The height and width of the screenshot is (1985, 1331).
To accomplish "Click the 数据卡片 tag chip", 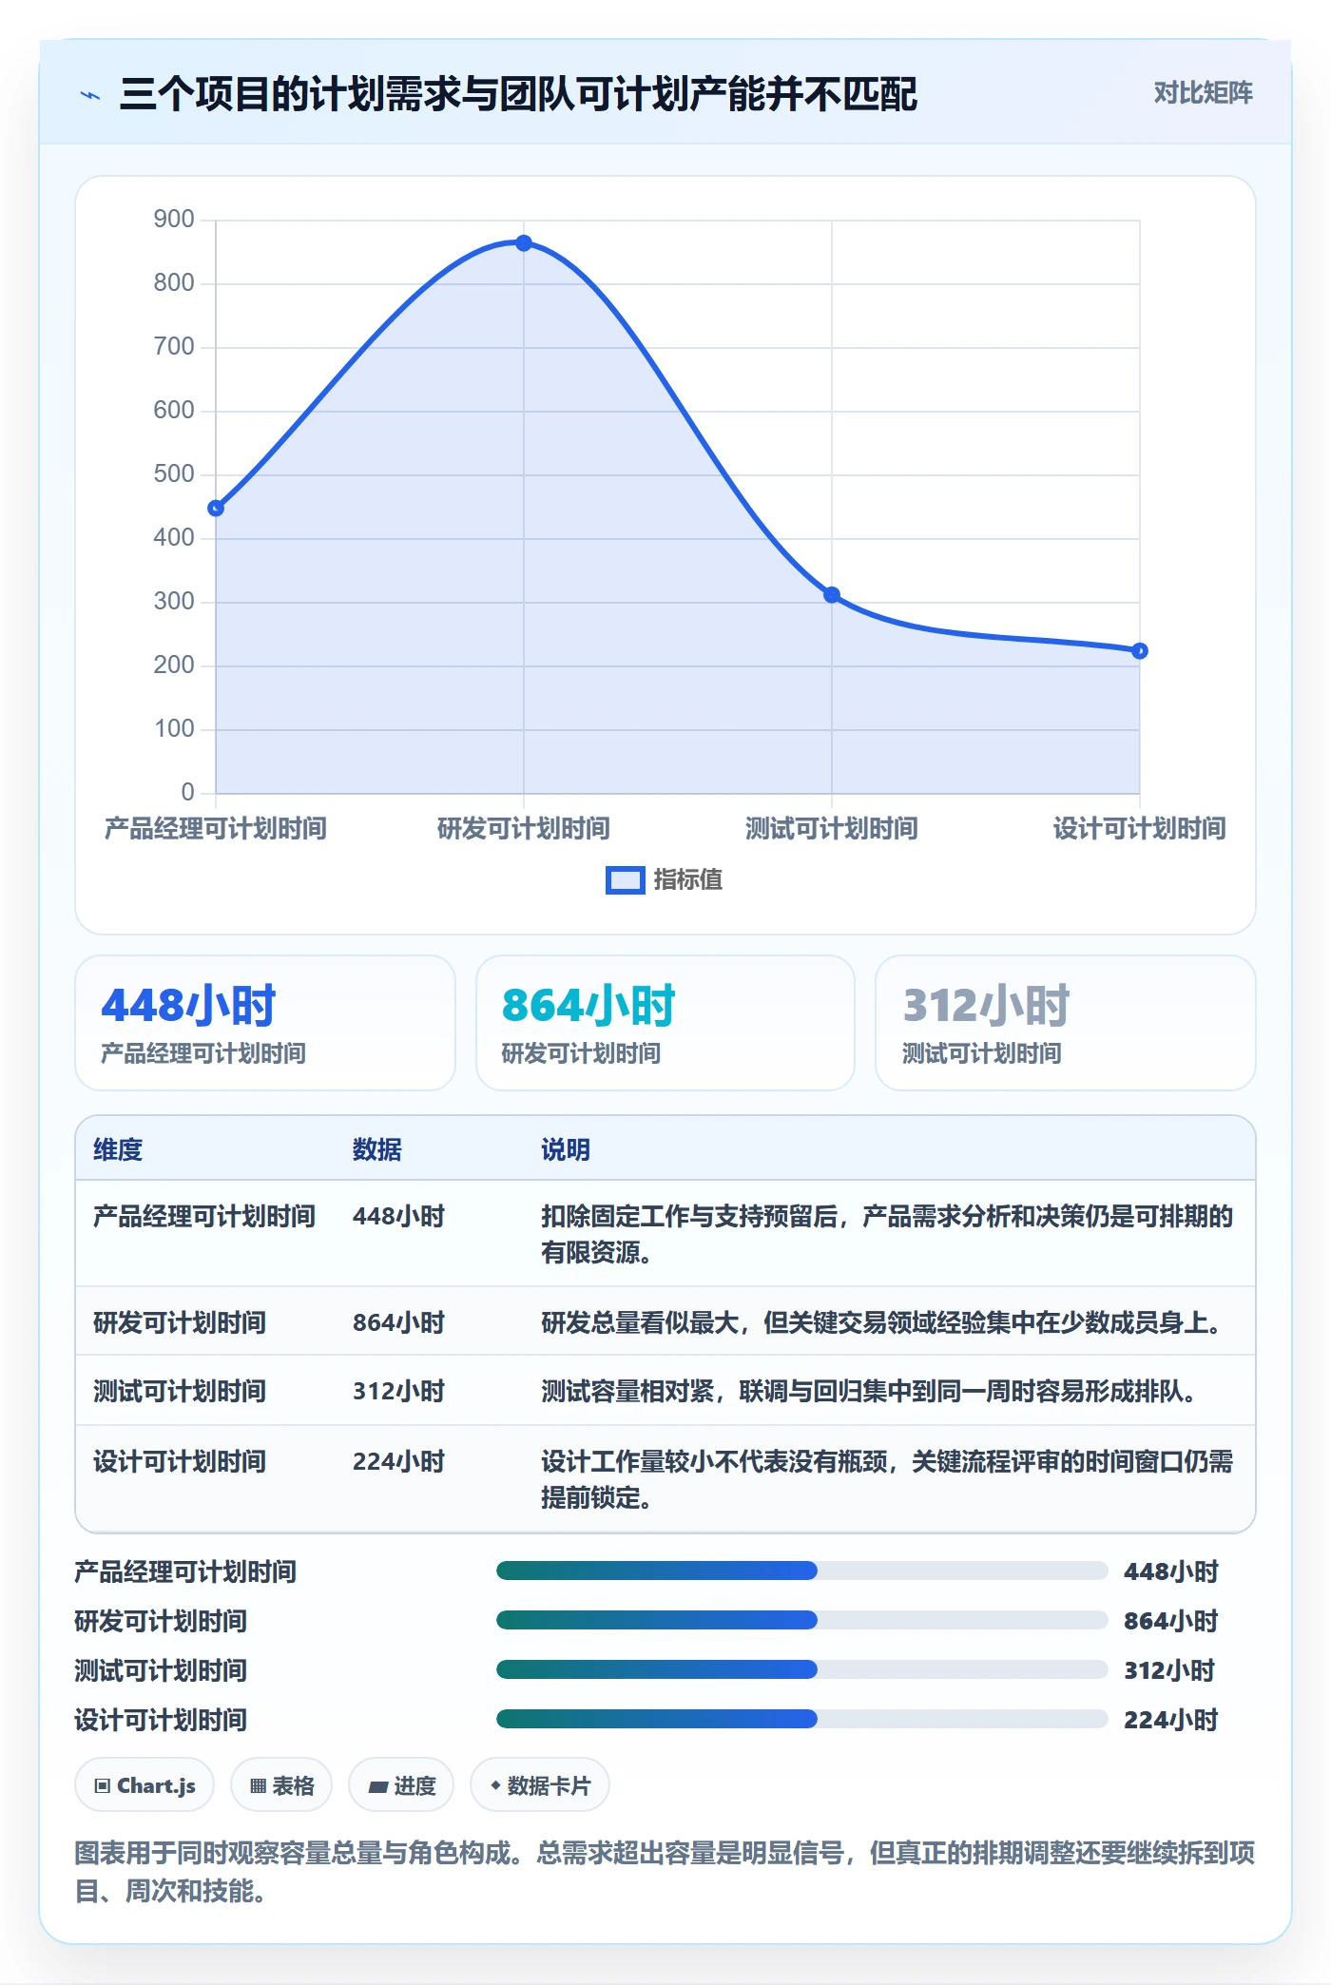I will click(x=540, y=1785).
